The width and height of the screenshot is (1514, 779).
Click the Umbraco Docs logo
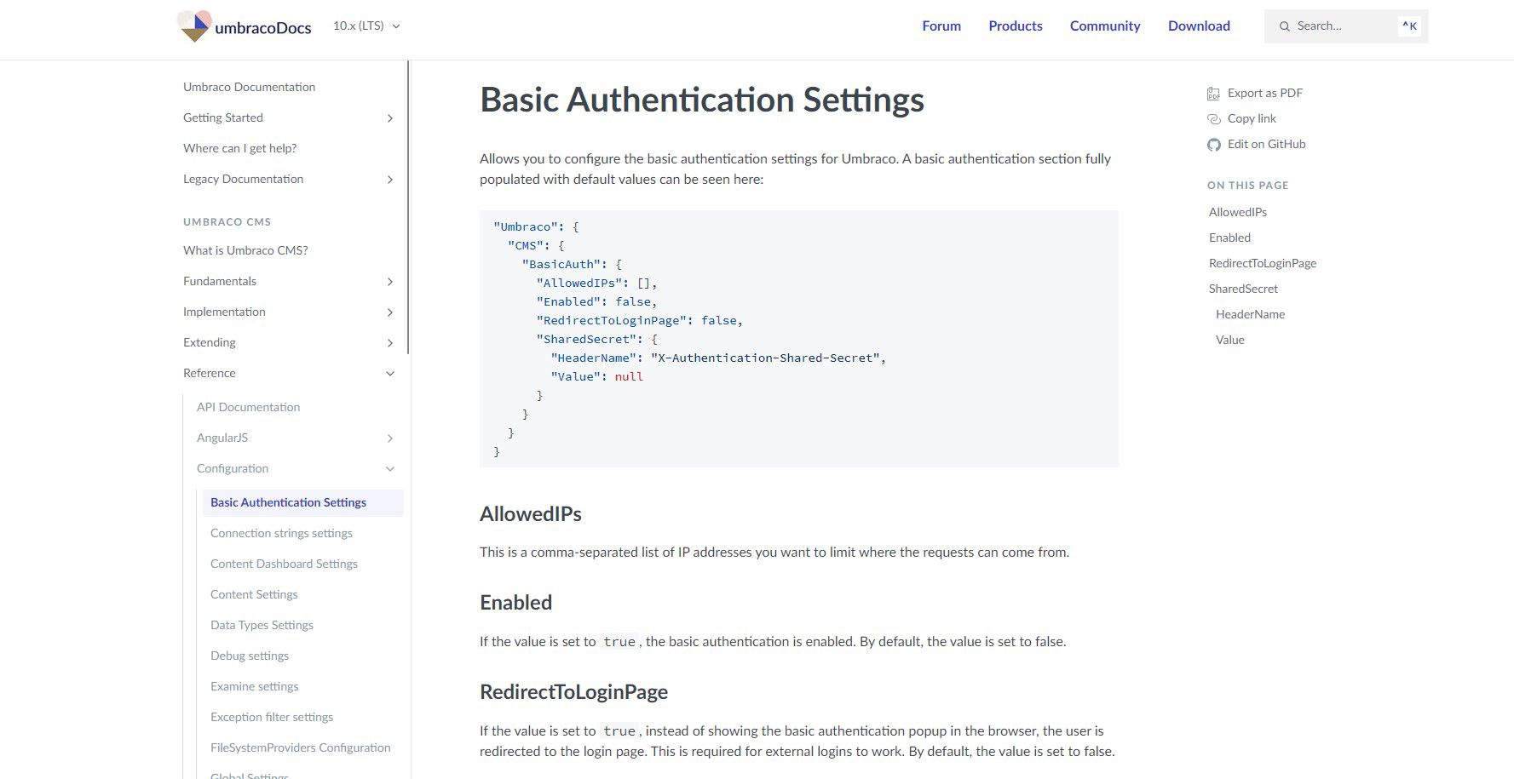pos(244,26)
